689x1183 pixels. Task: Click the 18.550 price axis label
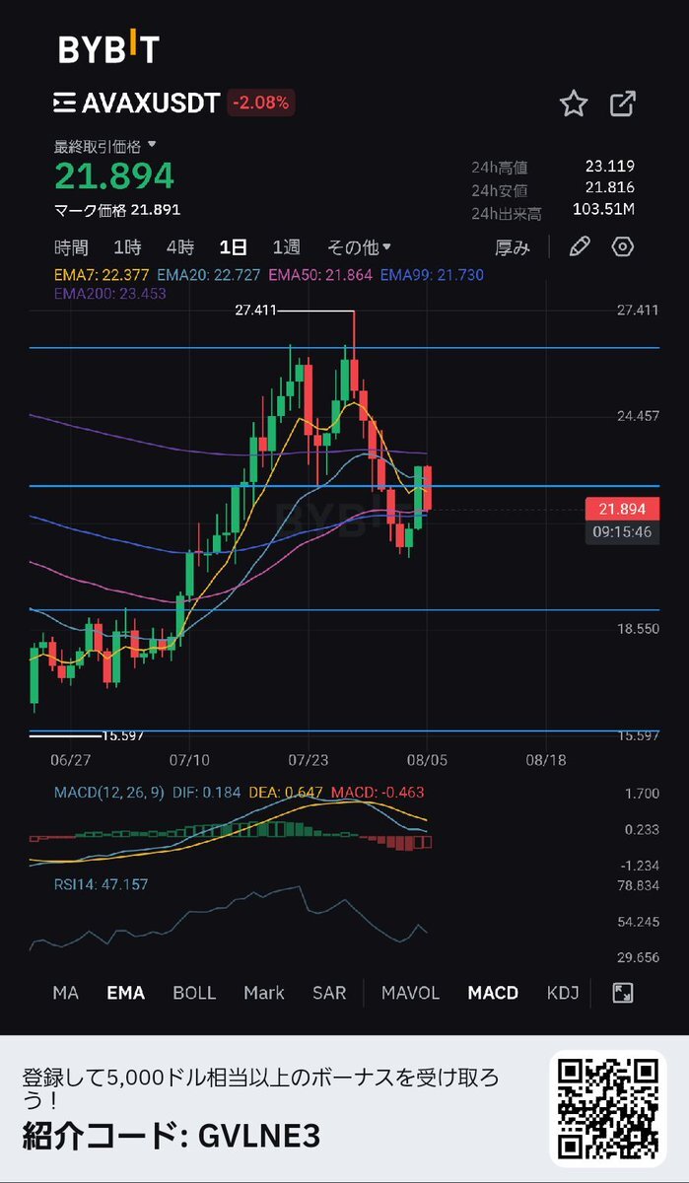click(x=638, y=628)
